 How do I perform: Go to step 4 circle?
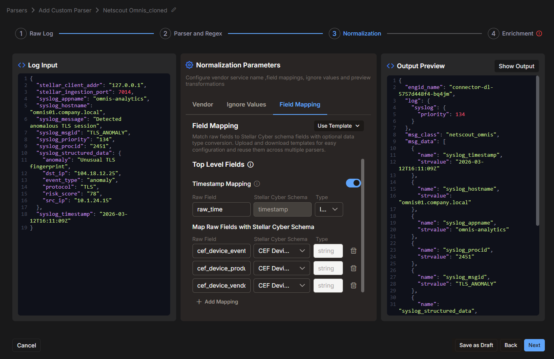point(493,34)
